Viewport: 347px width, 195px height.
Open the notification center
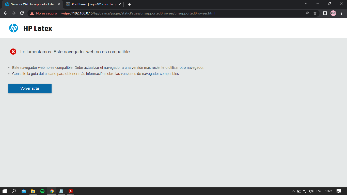tap(339, 191)
